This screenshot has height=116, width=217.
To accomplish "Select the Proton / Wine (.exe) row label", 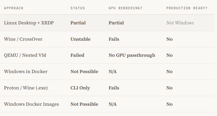I will pos(26,88).
